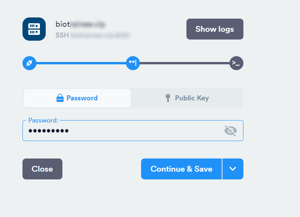Click the plug connection step icon
The width and height of the screenshot is (300, 217).
tap(29, 63)
